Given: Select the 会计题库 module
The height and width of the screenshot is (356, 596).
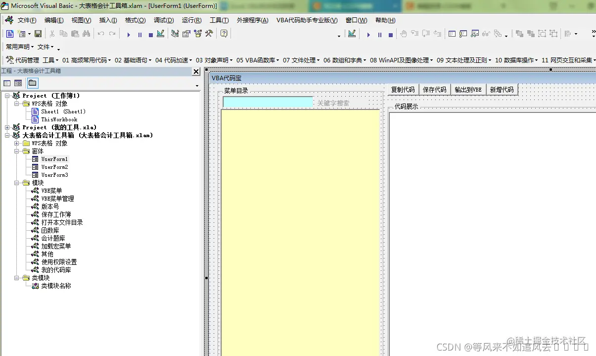Looking at the screenshot, I should [53, 238].
